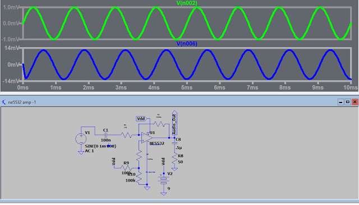This screenshot has height=205, width=359.
Task: Click the 5ms time axis label
Action: [x=187, y=87]
